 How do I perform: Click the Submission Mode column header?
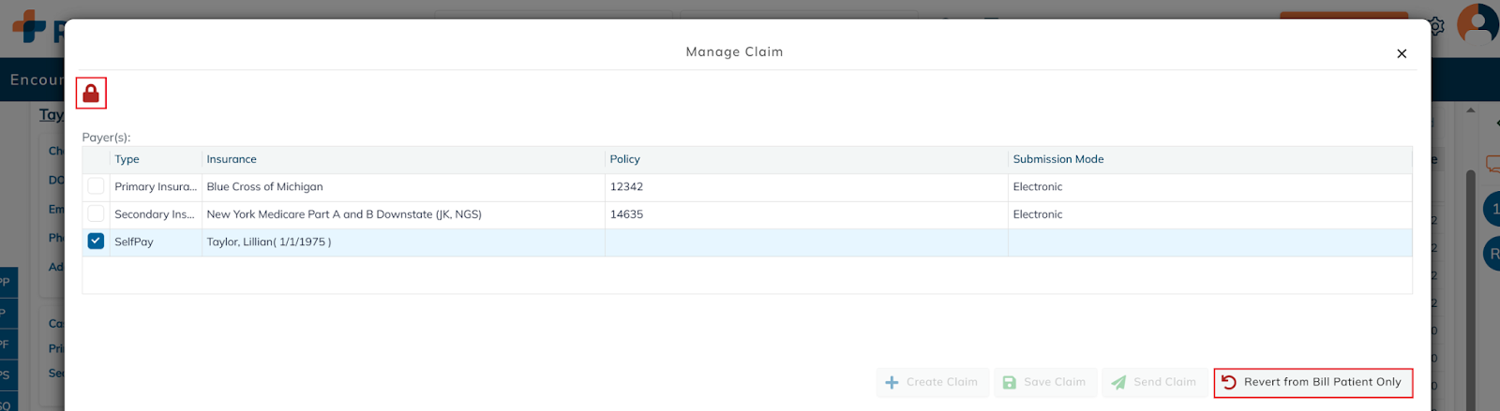point(1058,159)
